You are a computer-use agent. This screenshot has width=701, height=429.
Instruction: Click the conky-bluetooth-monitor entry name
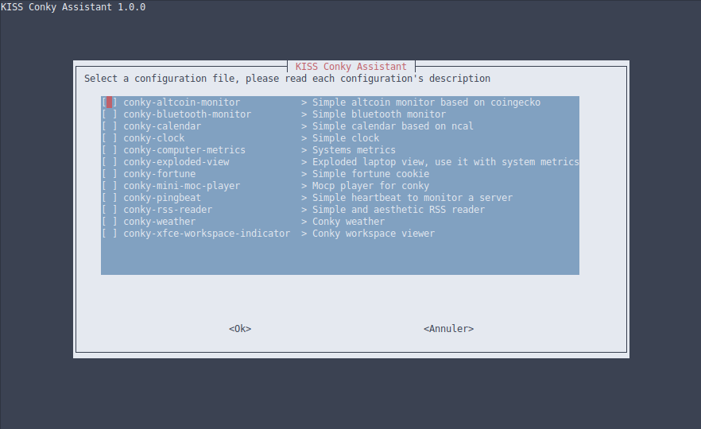click(x=188, y=114)
